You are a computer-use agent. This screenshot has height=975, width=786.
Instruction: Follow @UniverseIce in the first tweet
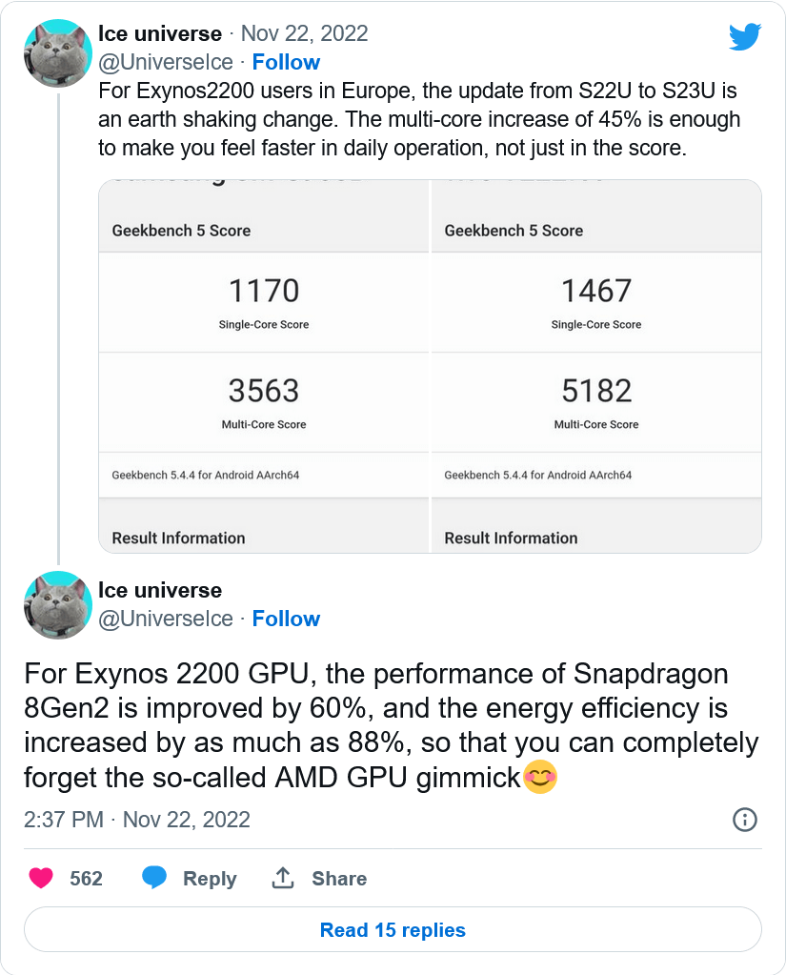(x=286, y=62)
